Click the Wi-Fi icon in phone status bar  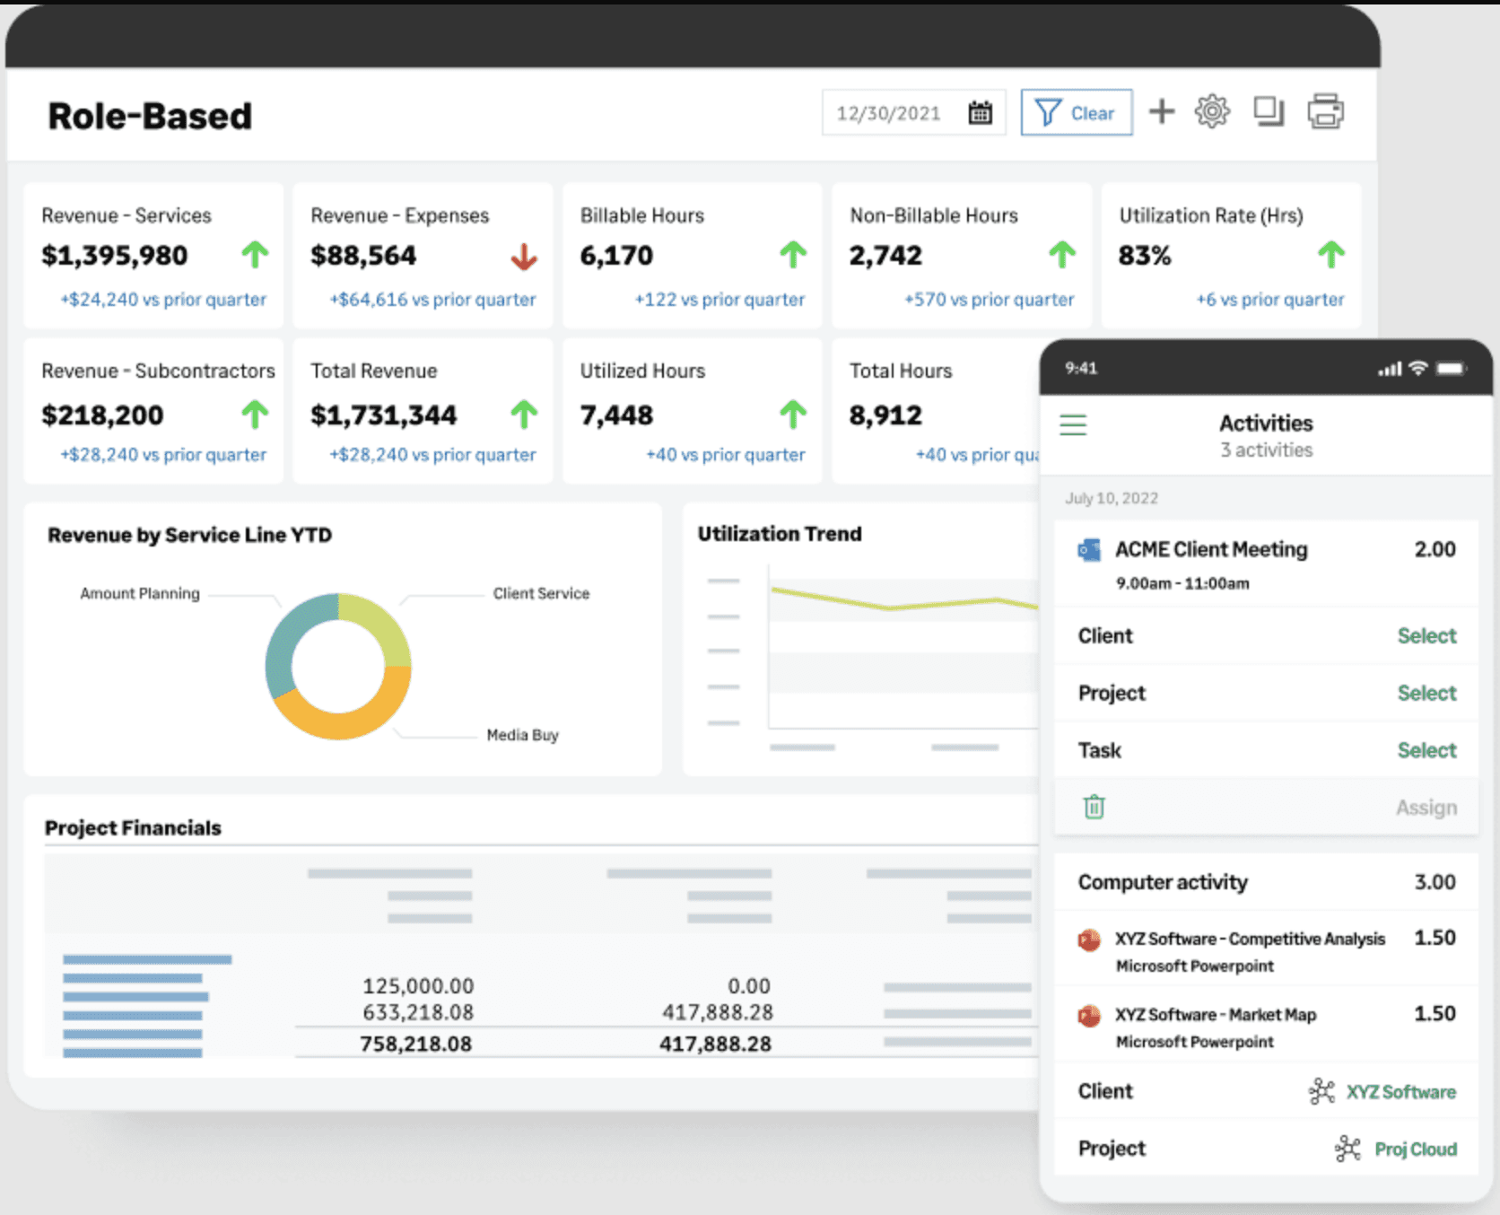tap(1418, 368)
